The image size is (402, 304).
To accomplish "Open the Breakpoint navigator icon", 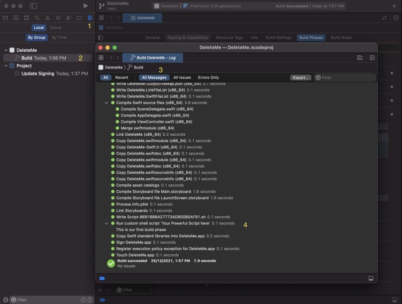I will (79, 18).
